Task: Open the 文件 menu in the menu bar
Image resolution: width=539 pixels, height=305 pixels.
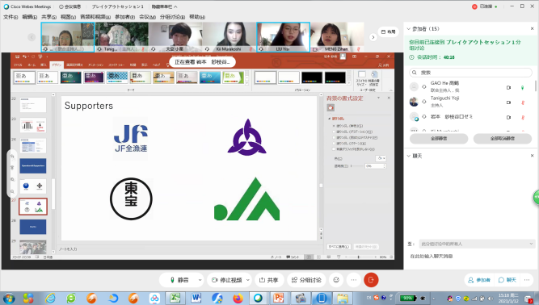Action: [x=11, y=17]
